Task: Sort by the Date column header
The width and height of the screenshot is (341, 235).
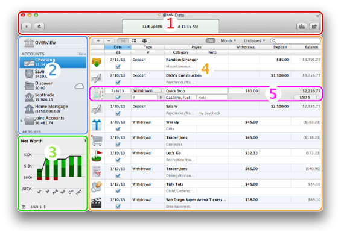Action: click(x=118, y=47)
